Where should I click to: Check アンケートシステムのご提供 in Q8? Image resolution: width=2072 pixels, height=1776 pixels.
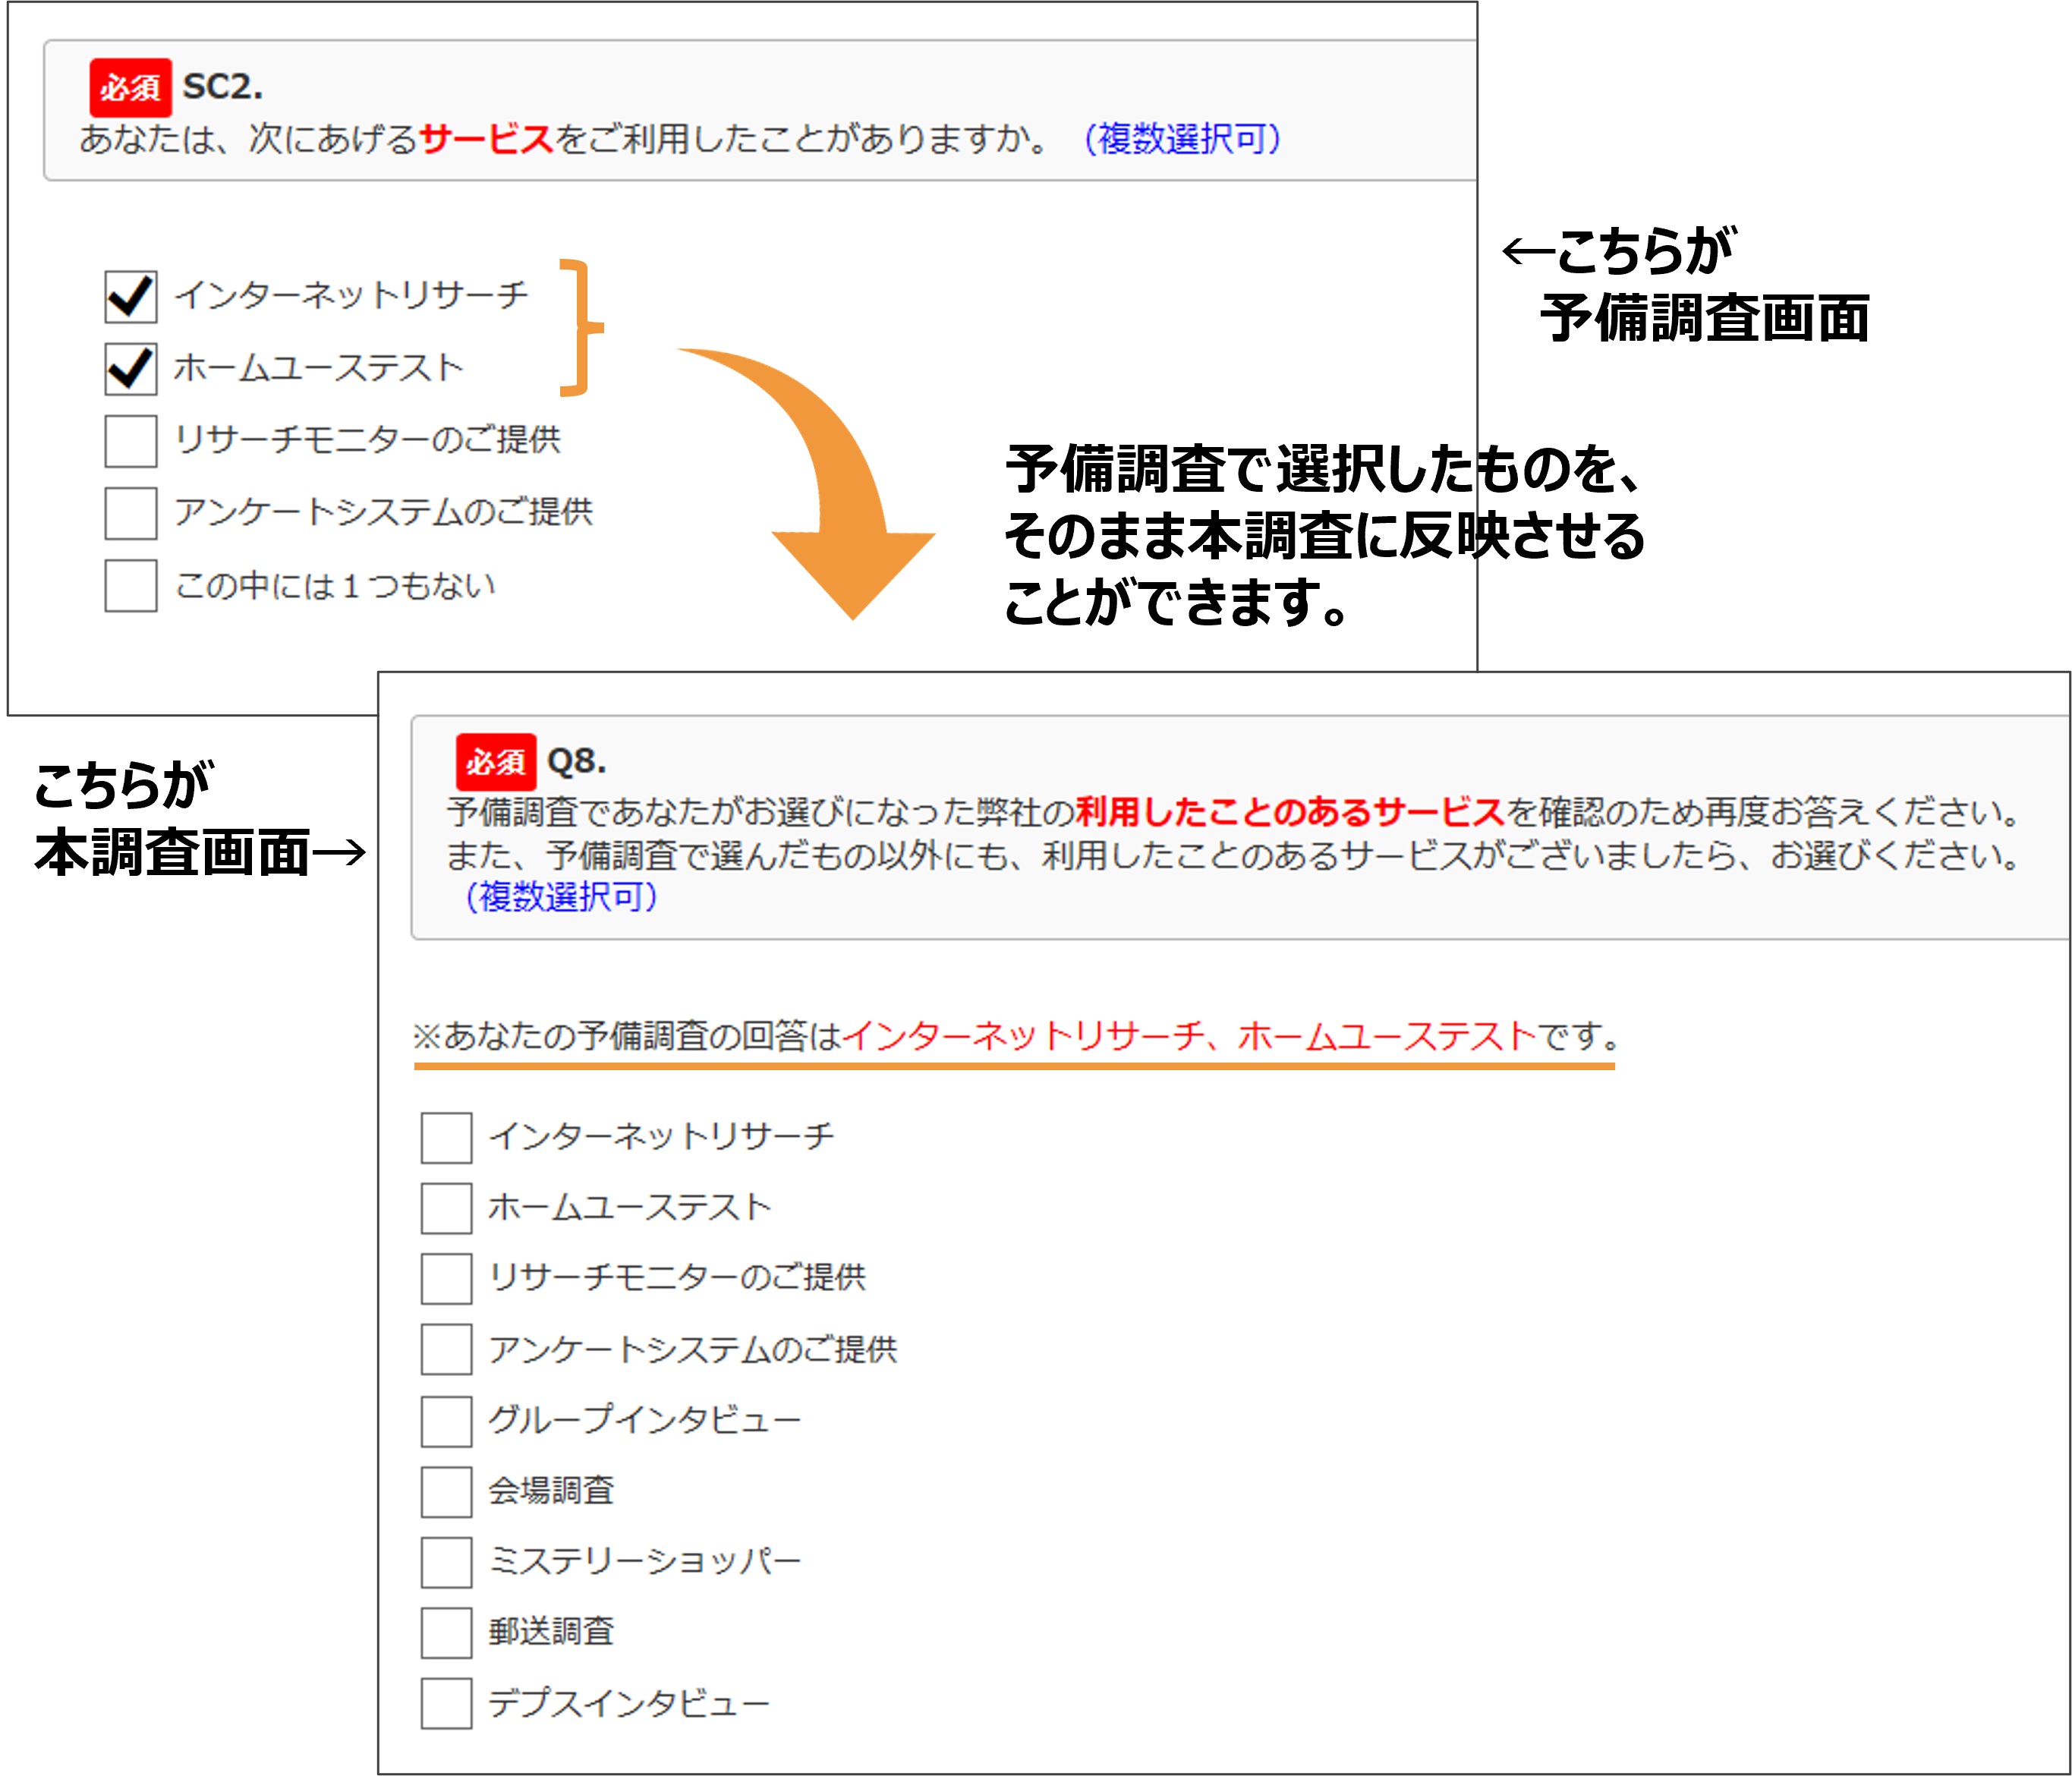(446, 1349)
